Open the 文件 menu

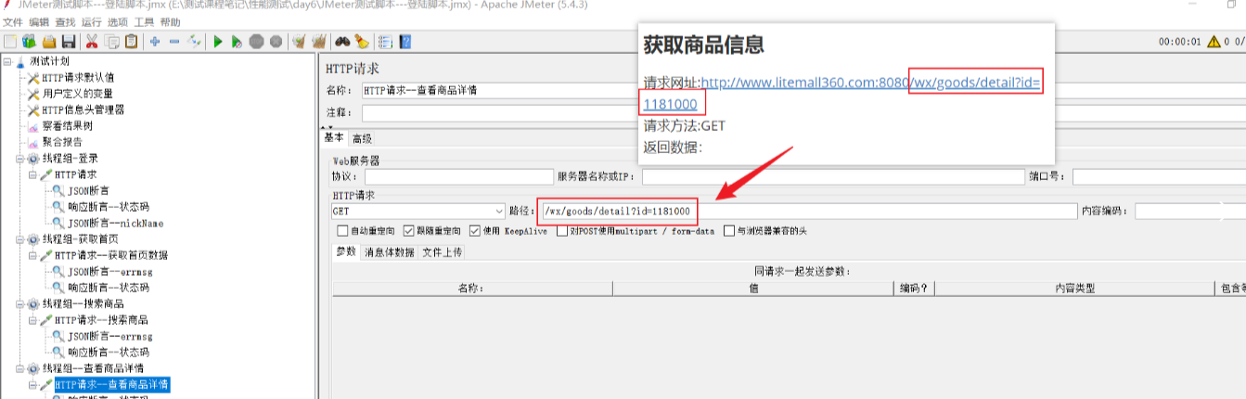point(12,22)
